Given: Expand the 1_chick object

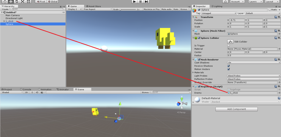Looking at the screenshot, I should tap(4, 21).
